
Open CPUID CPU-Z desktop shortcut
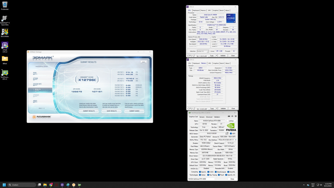coord(5,47)
